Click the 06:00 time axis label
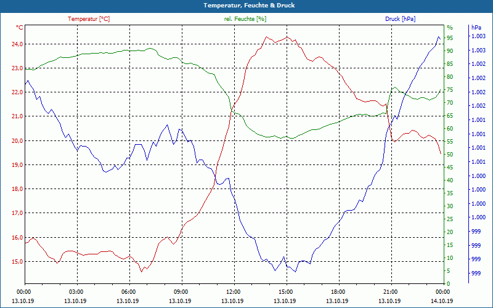This screenshot has width=493, height=308. coord(129,292)
